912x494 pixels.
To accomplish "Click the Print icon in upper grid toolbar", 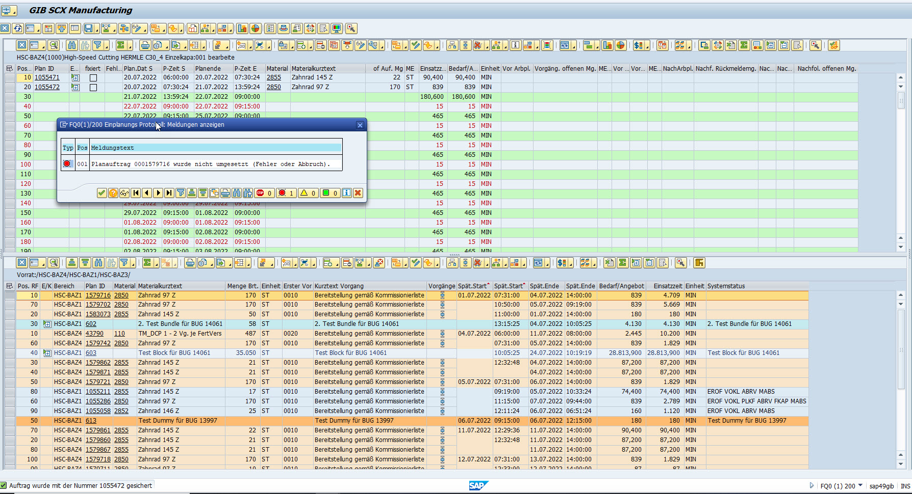I will pyautogui.click(x=145, y=45).
